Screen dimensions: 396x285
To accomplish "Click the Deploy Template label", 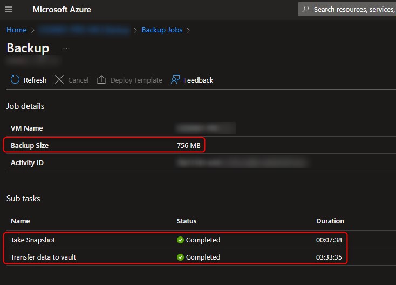I will coord(136,80).
